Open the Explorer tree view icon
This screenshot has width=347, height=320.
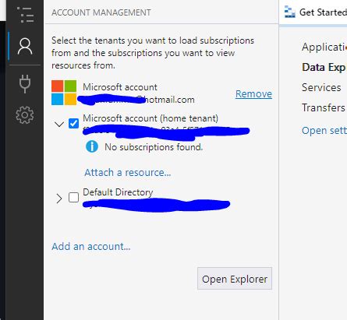point(25,15)
